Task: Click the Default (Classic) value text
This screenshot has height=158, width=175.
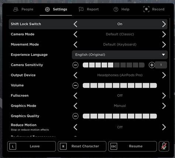Action: [120, 34]
